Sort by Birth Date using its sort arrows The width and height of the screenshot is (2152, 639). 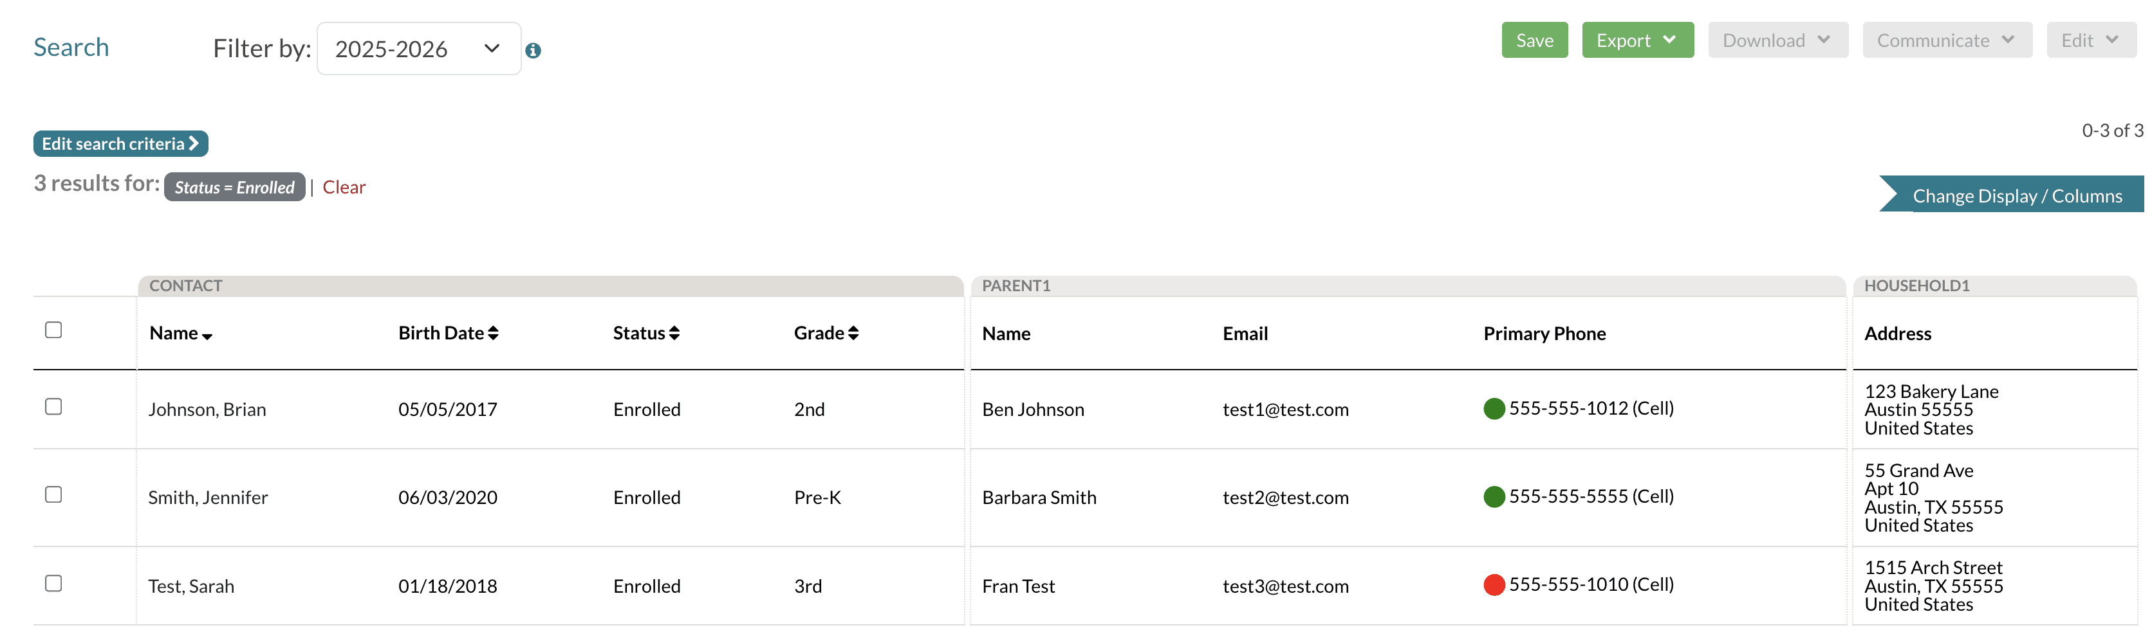[493, 333]
